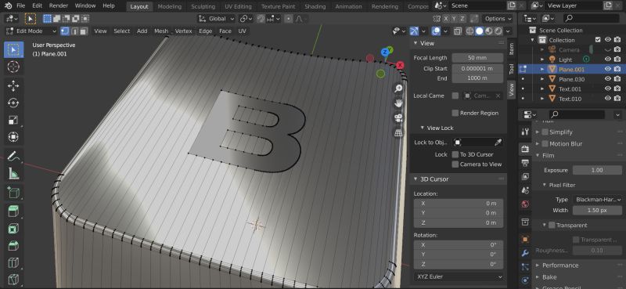Tick the Lock To 3D Cursor checkbox
Screen dimensions: 626x289
[x=455, y=154]
